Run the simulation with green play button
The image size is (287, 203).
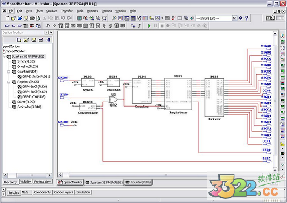point(149,26)
